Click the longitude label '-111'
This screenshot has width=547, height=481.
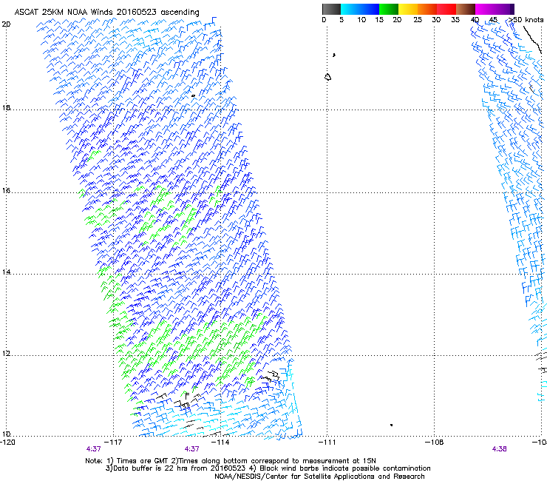point(327,442)
